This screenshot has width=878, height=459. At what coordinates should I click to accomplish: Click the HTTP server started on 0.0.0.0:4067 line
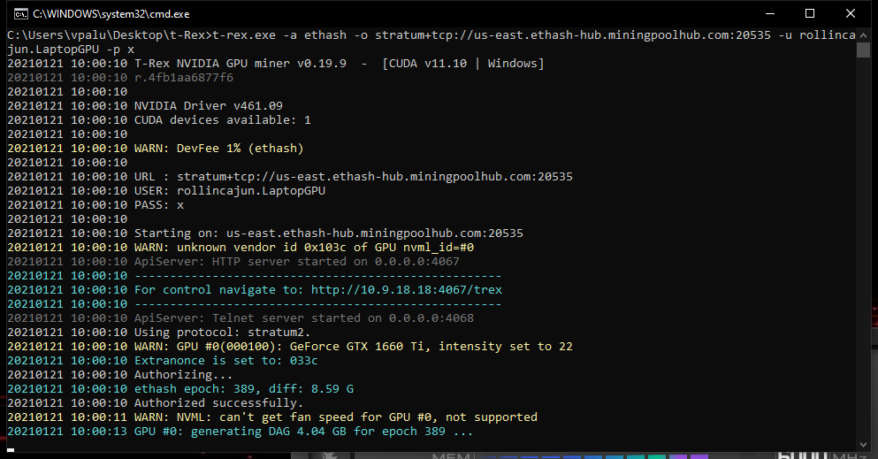(x=233, y=262)
